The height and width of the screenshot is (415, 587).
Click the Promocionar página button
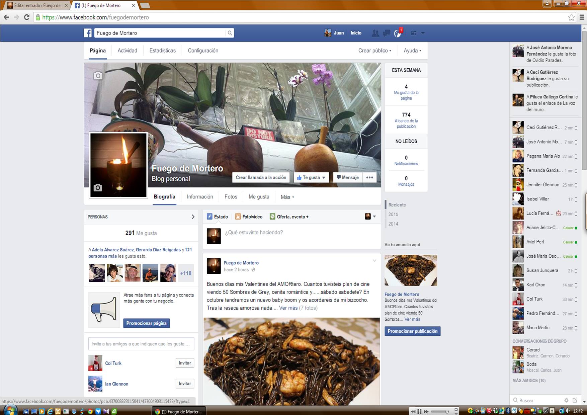(x=146, y=323)
